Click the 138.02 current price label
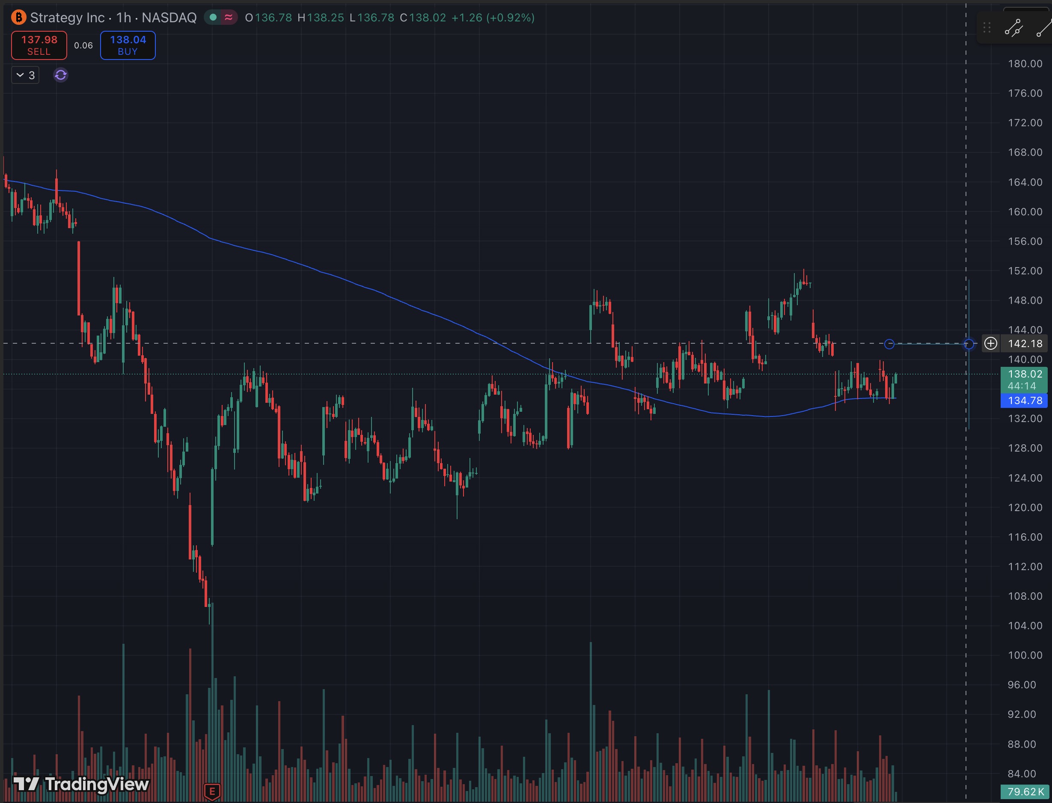This screenshot has width=1052, height=803. [x=1024, y=374]
